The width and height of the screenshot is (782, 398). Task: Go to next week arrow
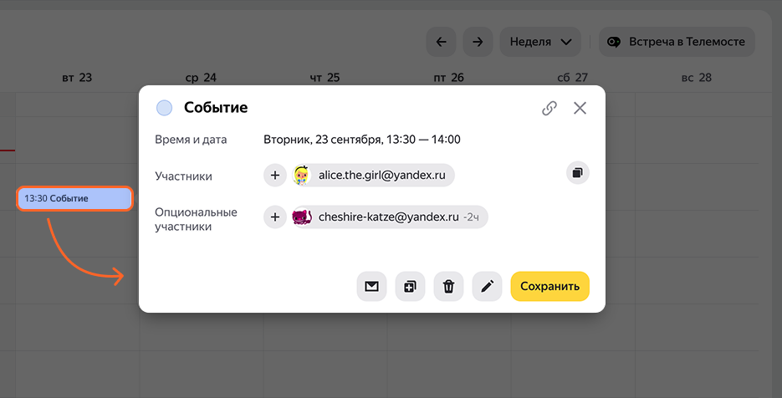tap(478, 42)
